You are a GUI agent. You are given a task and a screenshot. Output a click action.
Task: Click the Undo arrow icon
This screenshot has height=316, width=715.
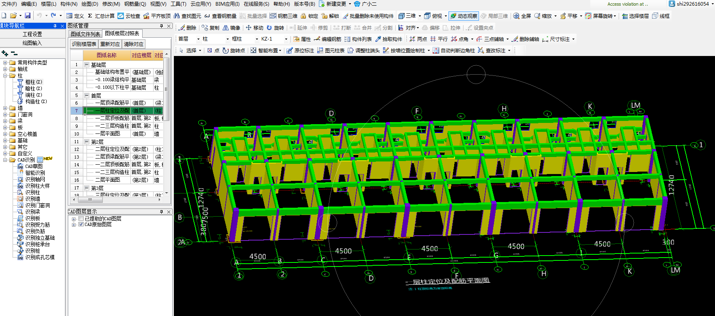39,16
